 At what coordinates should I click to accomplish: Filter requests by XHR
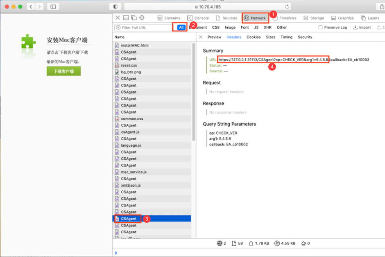tap(267, 27)
